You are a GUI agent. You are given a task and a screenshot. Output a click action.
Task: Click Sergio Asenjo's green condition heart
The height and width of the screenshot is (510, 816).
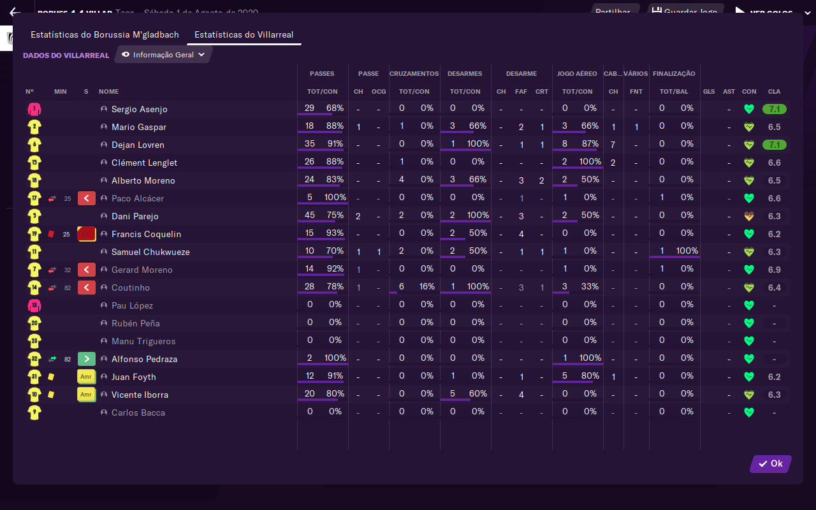(749, 109)
